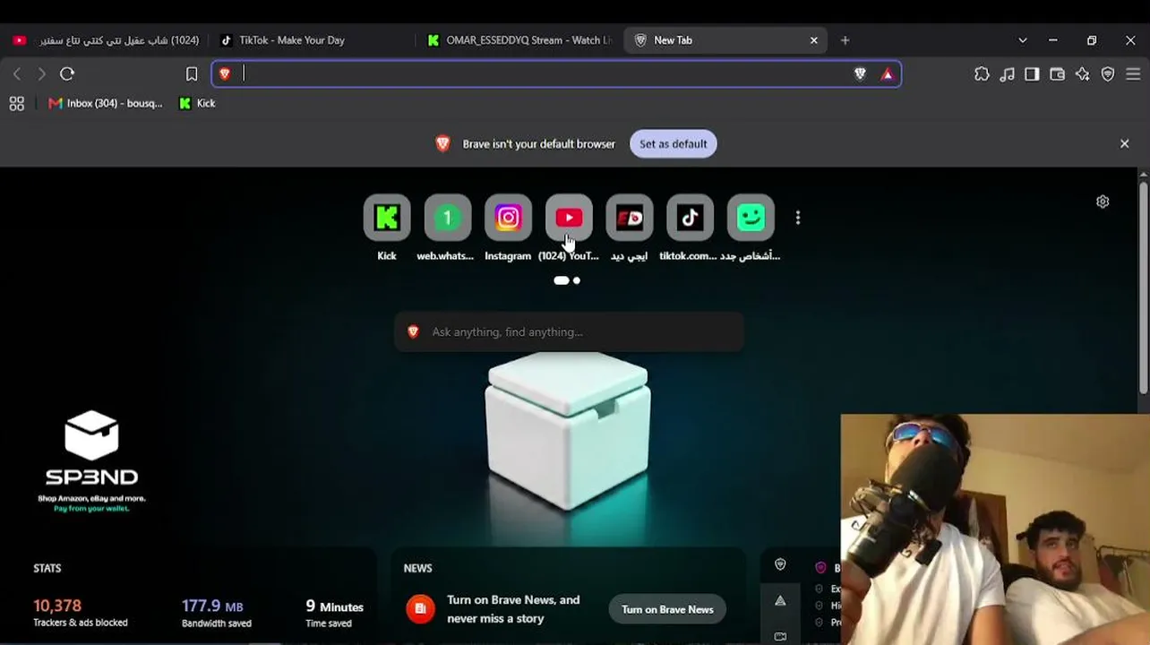Open the green smiley top site shortcut
1150x645 pixels.
pos(751,218)
